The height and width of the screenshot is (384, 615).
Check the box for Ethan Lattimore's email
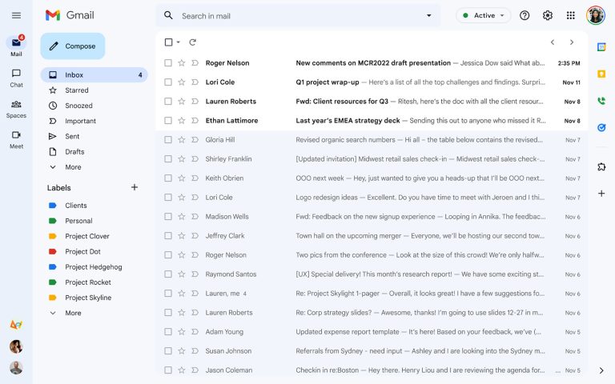point(168,121)
